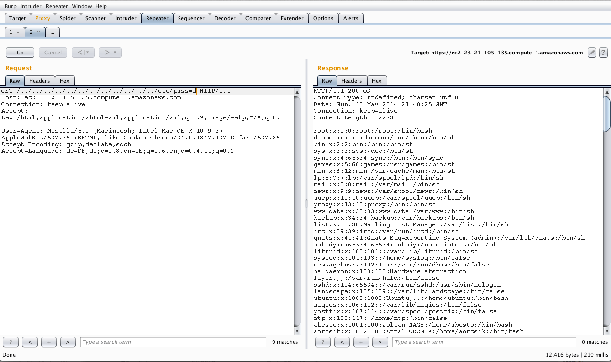Go to the previous match in the request search
The width and height of the screenshot is (611, 362).
(30, 342)
